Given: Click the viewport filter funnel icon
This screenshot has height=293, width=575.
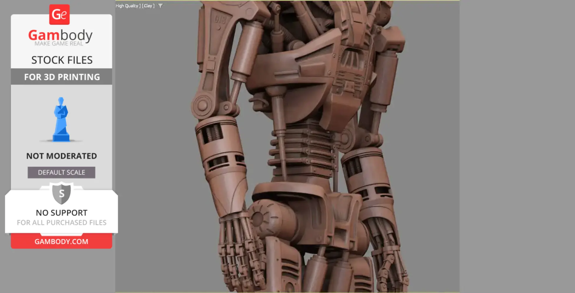Looking at the screenshot, I should 160,6.
